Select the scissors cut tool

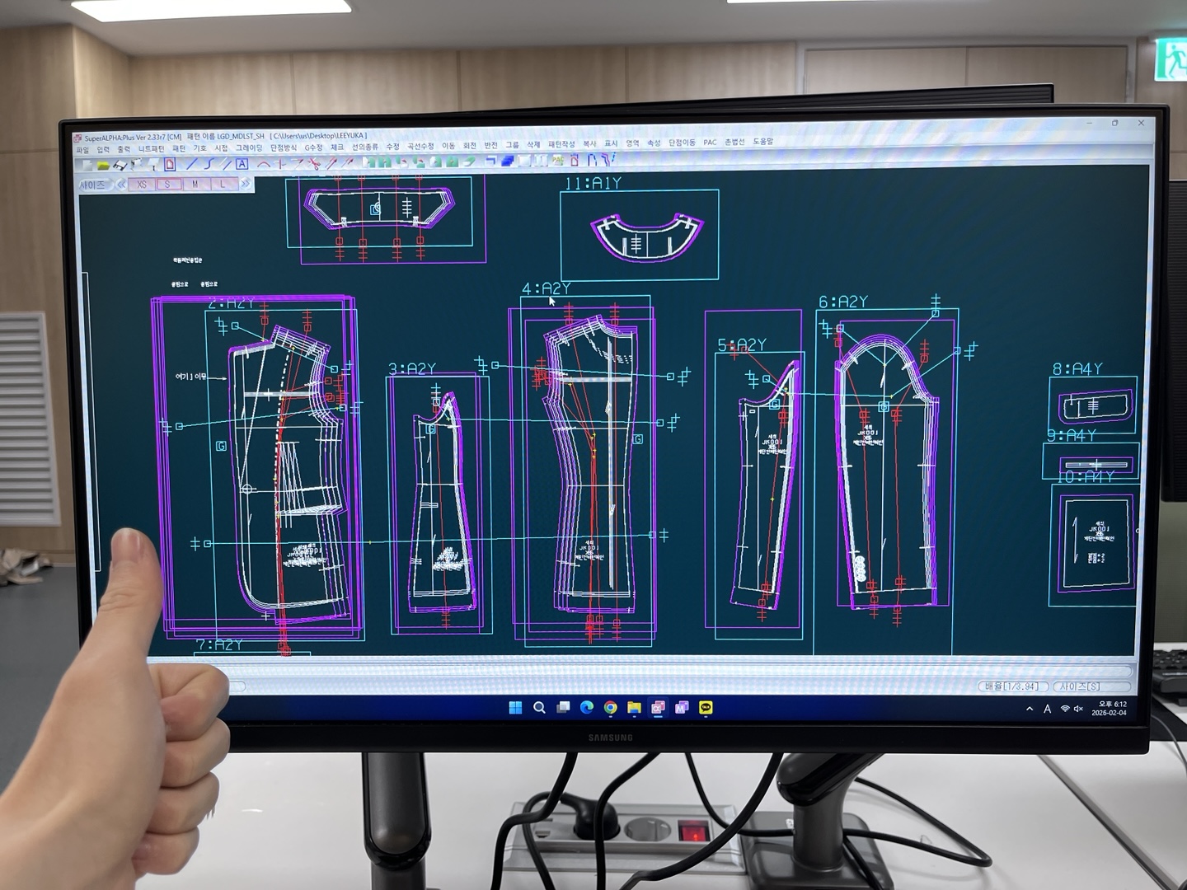coord(314,164)
